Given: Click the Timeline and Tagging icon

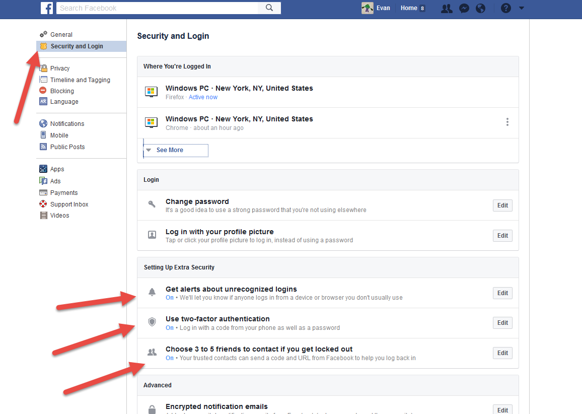Looking at the screenshot, I should (43, 80).
